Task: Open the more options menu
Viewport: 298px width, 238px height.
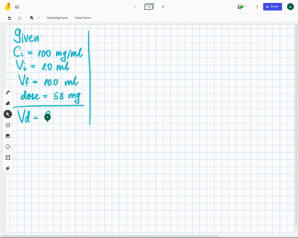Action: pos(257,7)
